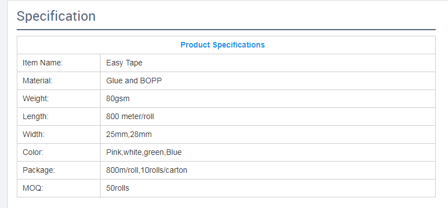The image size is (448, 208).
Task: Select the Weight label cell
Action: 59,99
